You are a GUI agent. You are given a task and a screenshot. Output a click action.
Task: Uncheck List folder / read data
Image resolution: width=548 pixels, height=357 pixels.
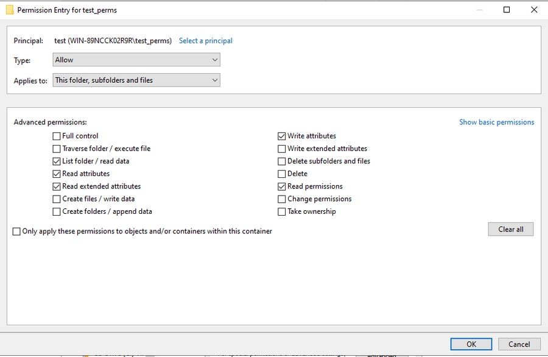tap(57, 161)
